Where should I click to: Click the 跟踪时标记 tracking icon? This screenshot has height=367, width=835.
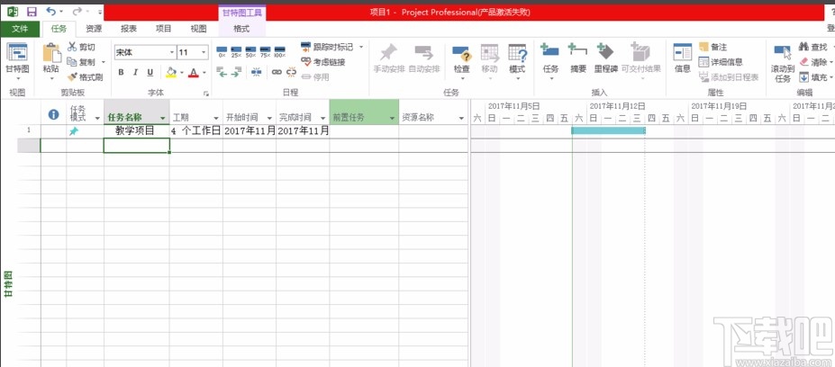click(x=305, y=48)
